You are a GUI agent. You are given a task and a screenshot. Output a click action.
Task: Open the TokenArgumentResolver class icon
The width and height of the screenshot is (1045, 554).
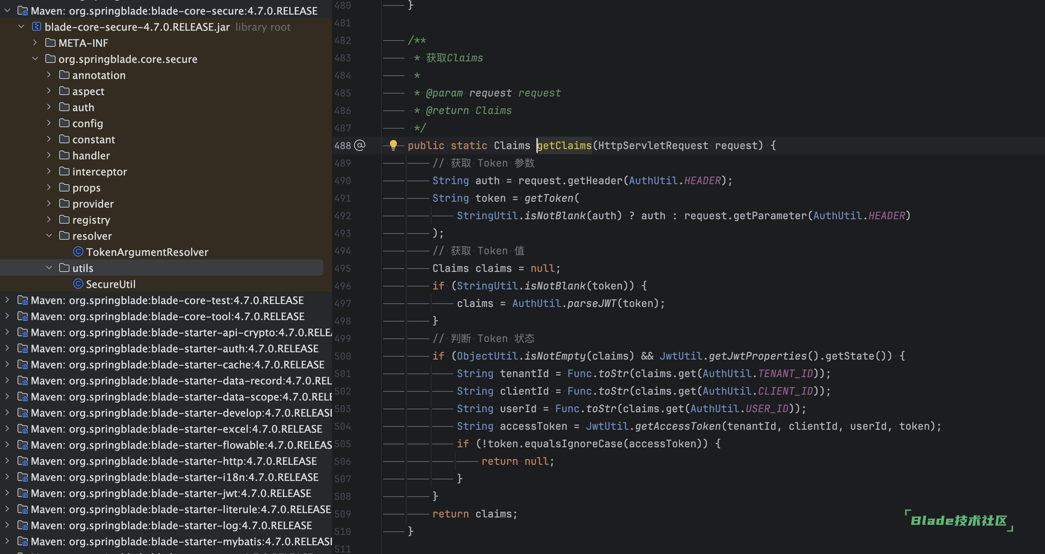point(78,252)
